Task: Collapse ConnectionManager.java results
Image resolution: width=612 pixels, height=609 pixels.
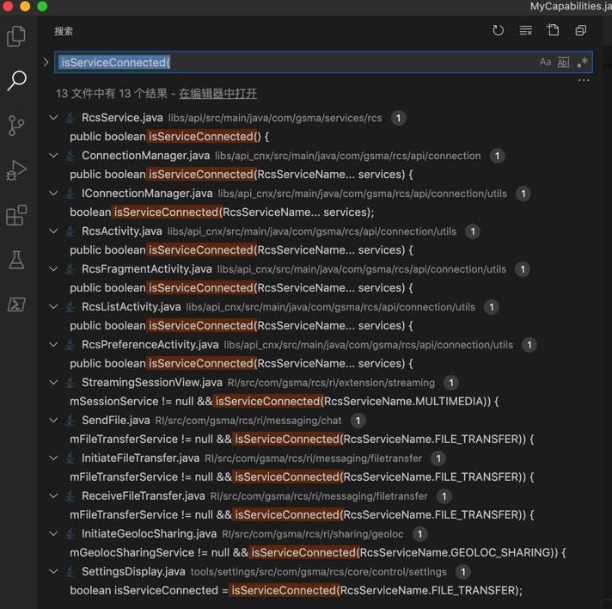Action: pos(53,155)
